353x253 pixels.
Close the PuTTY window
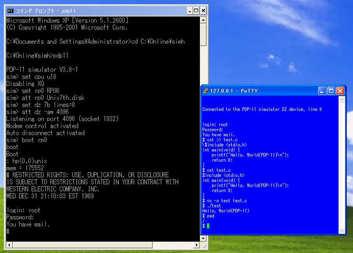click(x=340, y=91)
